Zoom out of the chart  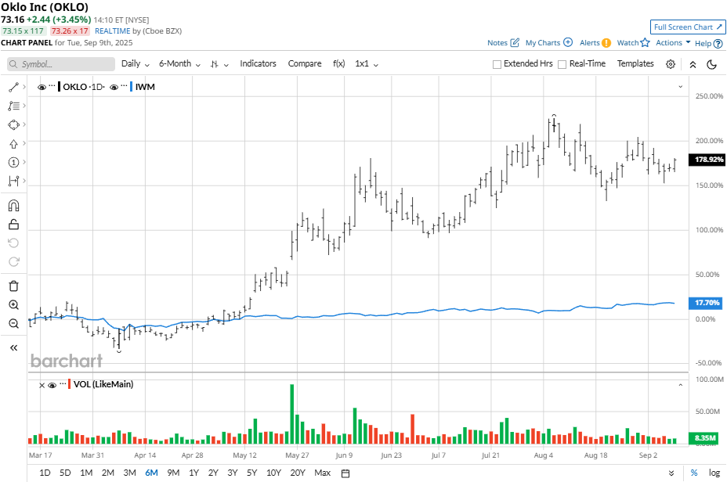[13, 324]
